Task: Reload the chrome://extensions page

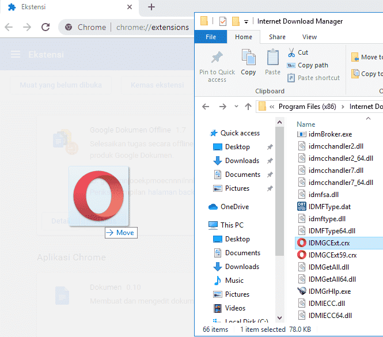Action: 45,27
